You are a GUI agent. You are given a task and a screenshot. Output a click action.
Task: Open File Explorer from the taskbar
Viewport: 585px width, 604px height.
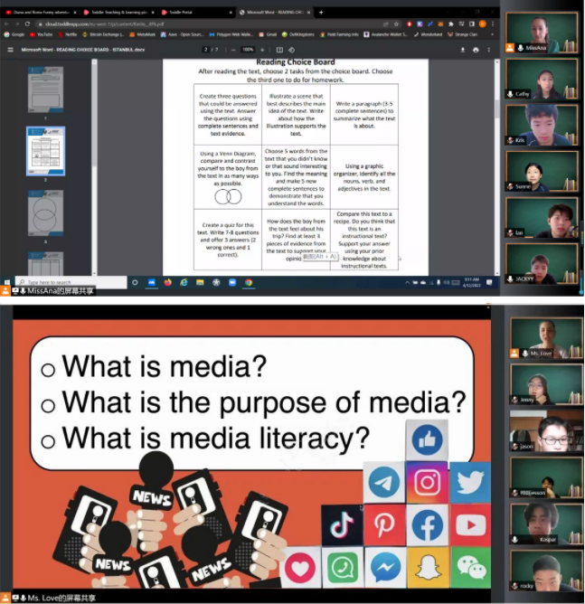tap(200, 282)
